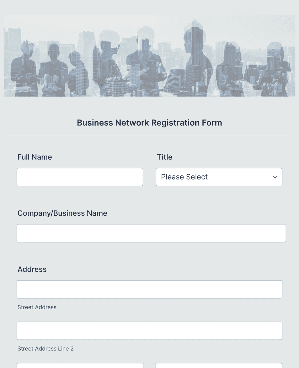Click the Title field label
299x368 pixels.
click(165, 157)
